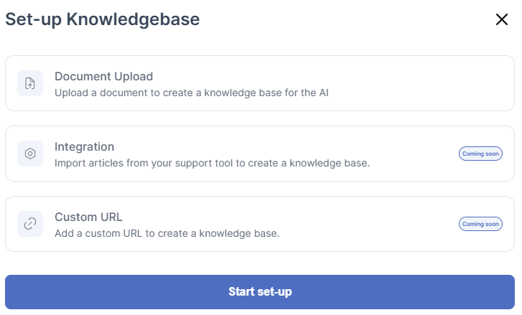Click the Integration hexagon icon

coord(30,154)
